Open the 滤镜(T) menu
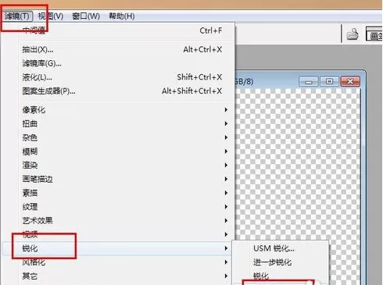 click(x=17, y=16)
